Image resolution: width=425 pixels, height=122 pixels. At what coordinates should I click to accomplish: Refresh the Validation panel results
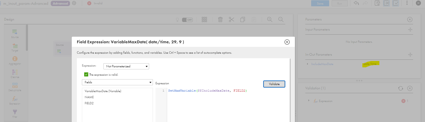[x=401, y=88]
